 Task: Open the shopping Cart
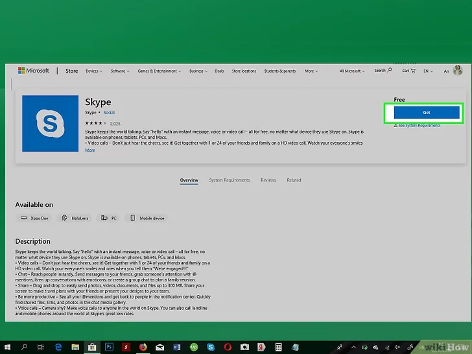(x=408, y=71)
